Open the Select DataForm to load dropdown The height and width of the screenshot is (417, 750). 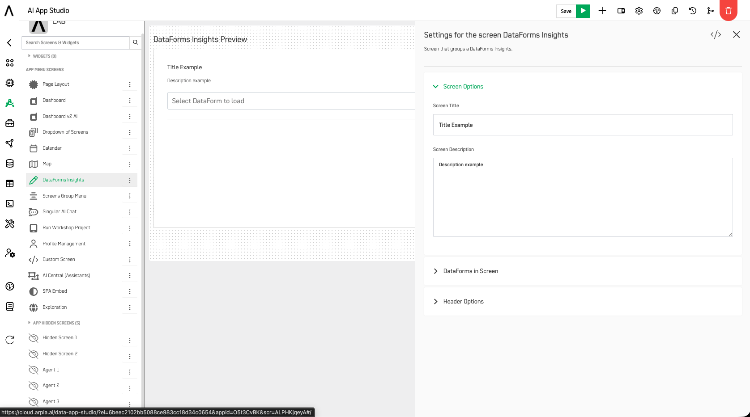[x=291, y=101]
